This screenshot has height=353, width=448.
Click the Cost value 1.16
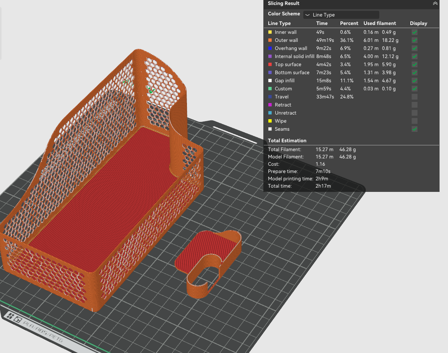(x=320, y=164)
